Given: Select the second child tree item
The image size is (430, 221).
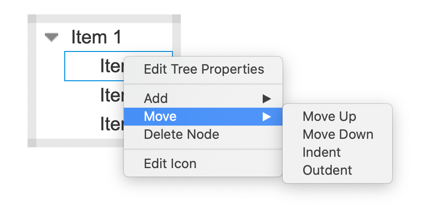Looking at the screenshot, I should click(112, 95).
